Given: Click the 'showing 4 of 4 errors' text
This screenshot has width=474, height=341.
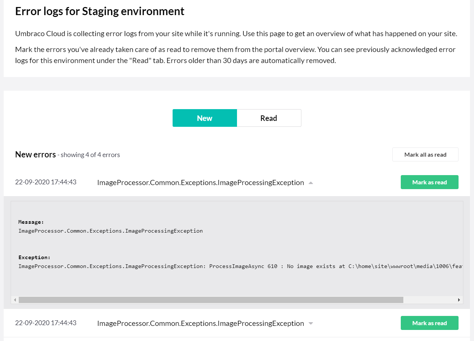Looking at the screenshot, I should [x=91, y=155].
